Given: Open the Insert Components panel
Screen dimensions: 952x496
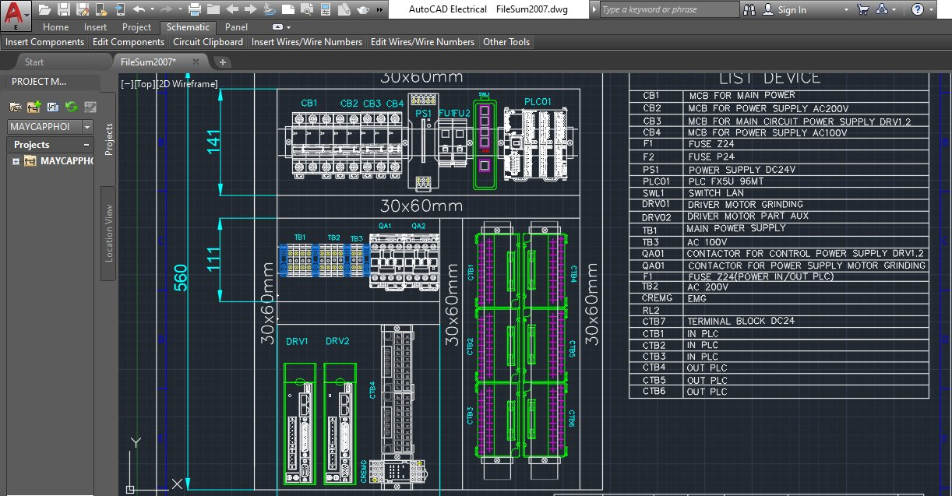Looking at the screenshot, I should pyautogui.click(x=45, y=42).
